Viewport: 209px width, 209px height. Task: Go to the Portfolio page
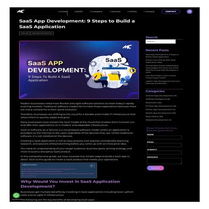coord(132,11)
